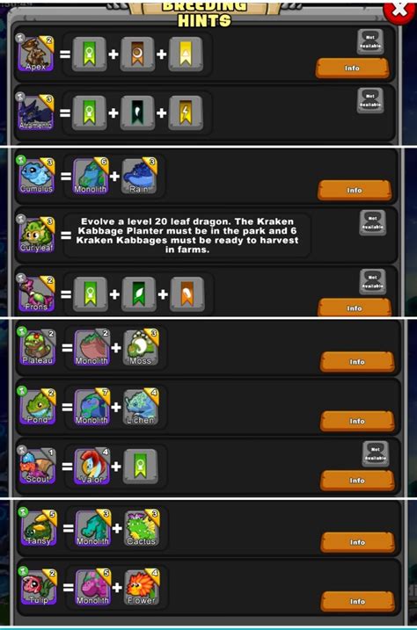Tap the Atramento dragon portrait
This screenshot has width=417, height=630.
coord(36,112)
